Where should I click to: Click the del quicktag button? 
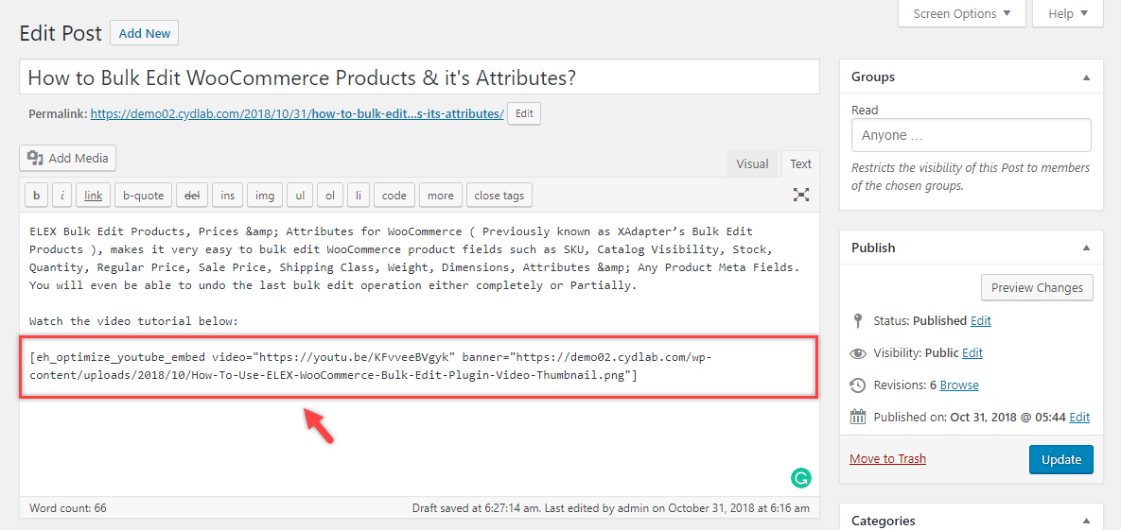tap(192, 195)
